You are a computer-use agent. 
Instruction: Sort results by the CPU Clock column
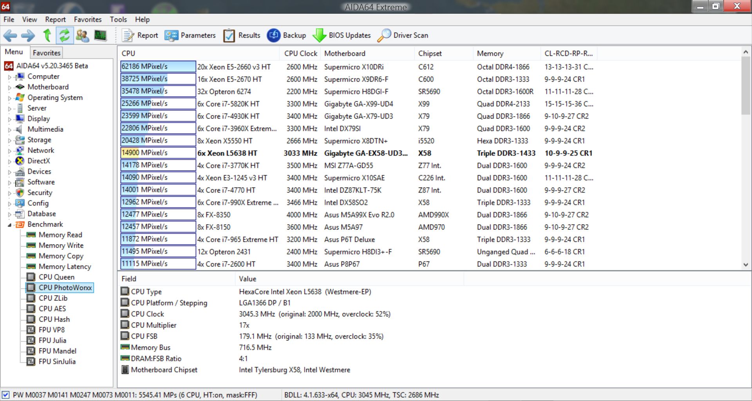click(x=300, y=54)
